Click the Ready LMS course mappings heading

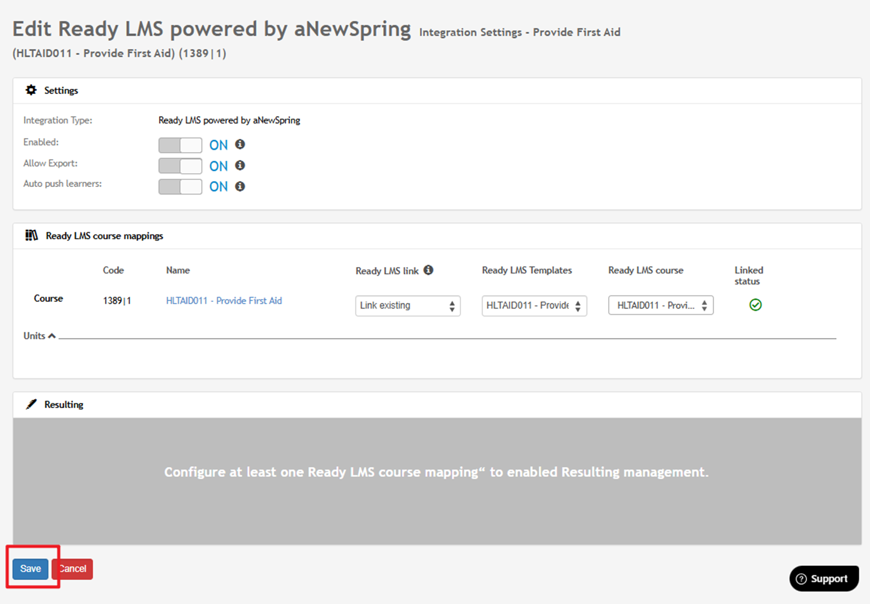tap(104, 235)
